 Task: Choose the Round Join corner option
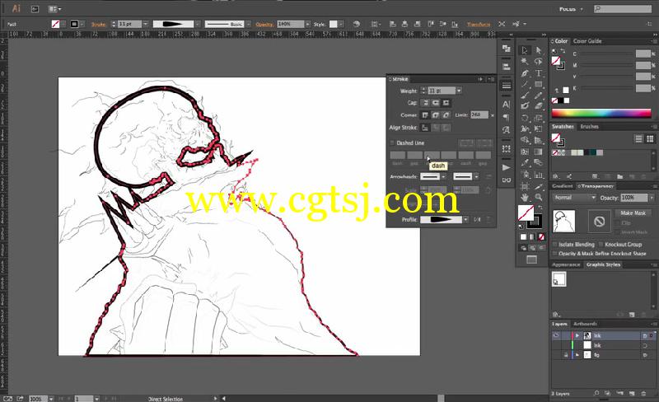pyautogui.click(x=436, y=115)
